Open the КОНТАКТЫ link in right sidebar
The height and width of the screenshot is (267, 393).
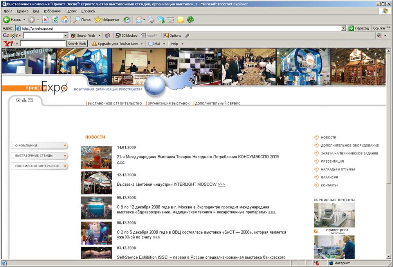pyautogui.click(x=329, y=185)
